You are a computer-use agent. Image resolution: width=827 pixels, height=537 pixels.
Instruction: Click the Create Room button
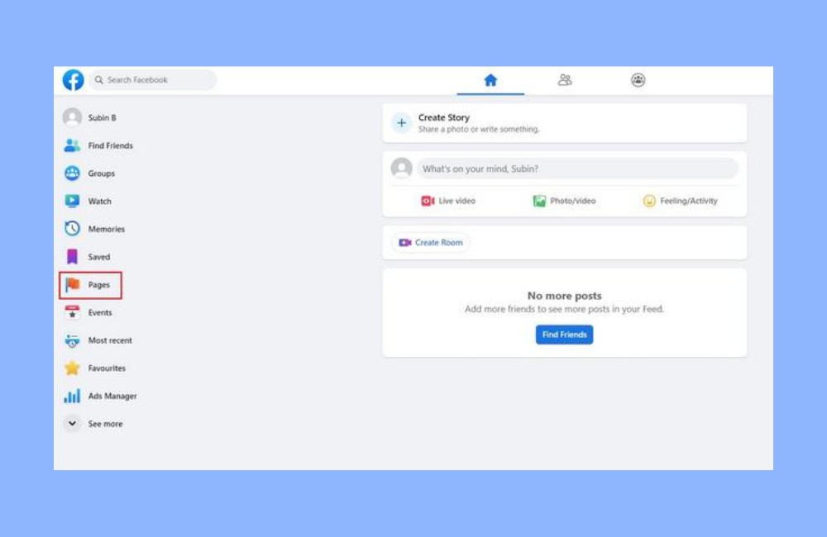pos(431,243)
